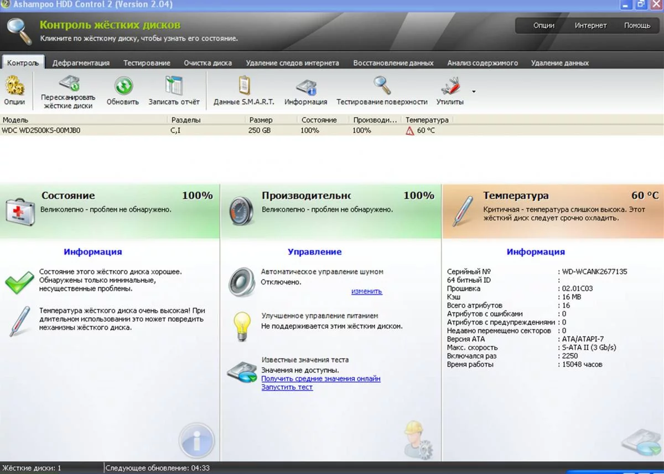
Task: Click Пересканировать жёсткие диски icon
Action: tap(69, 84)
